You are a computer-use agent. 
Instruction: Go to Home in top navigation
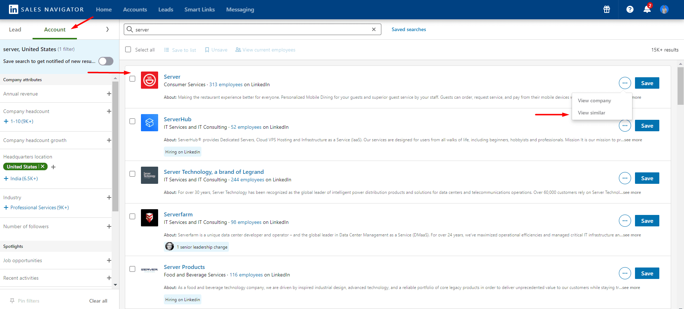(x=104, y=9)
